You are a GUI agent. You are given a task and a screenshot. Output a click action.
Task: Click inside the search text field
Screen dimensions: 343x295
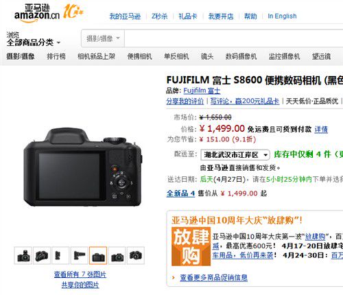[x=234, y=38]
